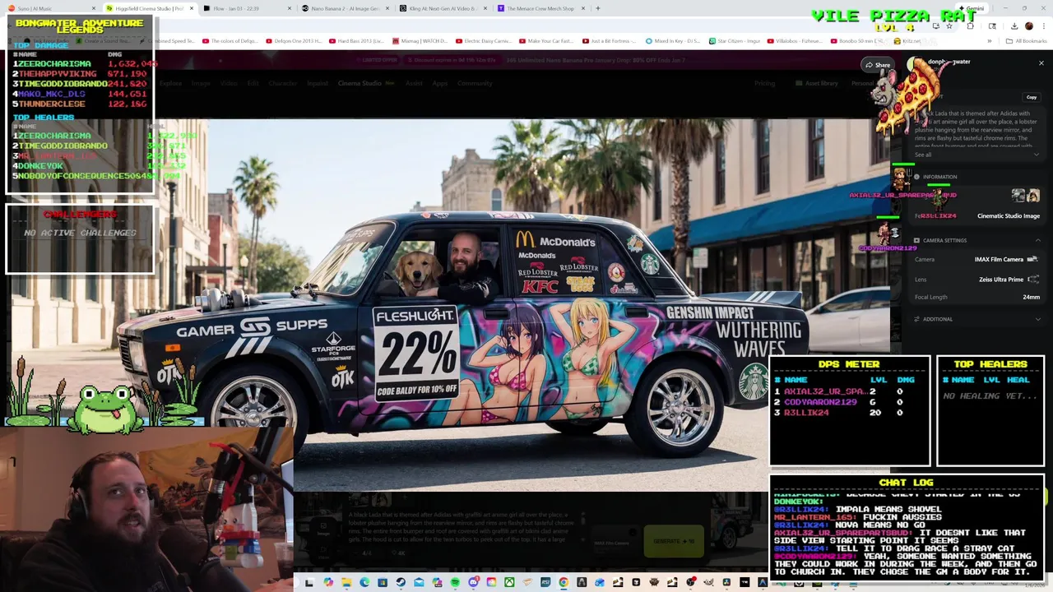Open the Xbox app from the taskbar

pyautogui.click(x=509, y=582)
